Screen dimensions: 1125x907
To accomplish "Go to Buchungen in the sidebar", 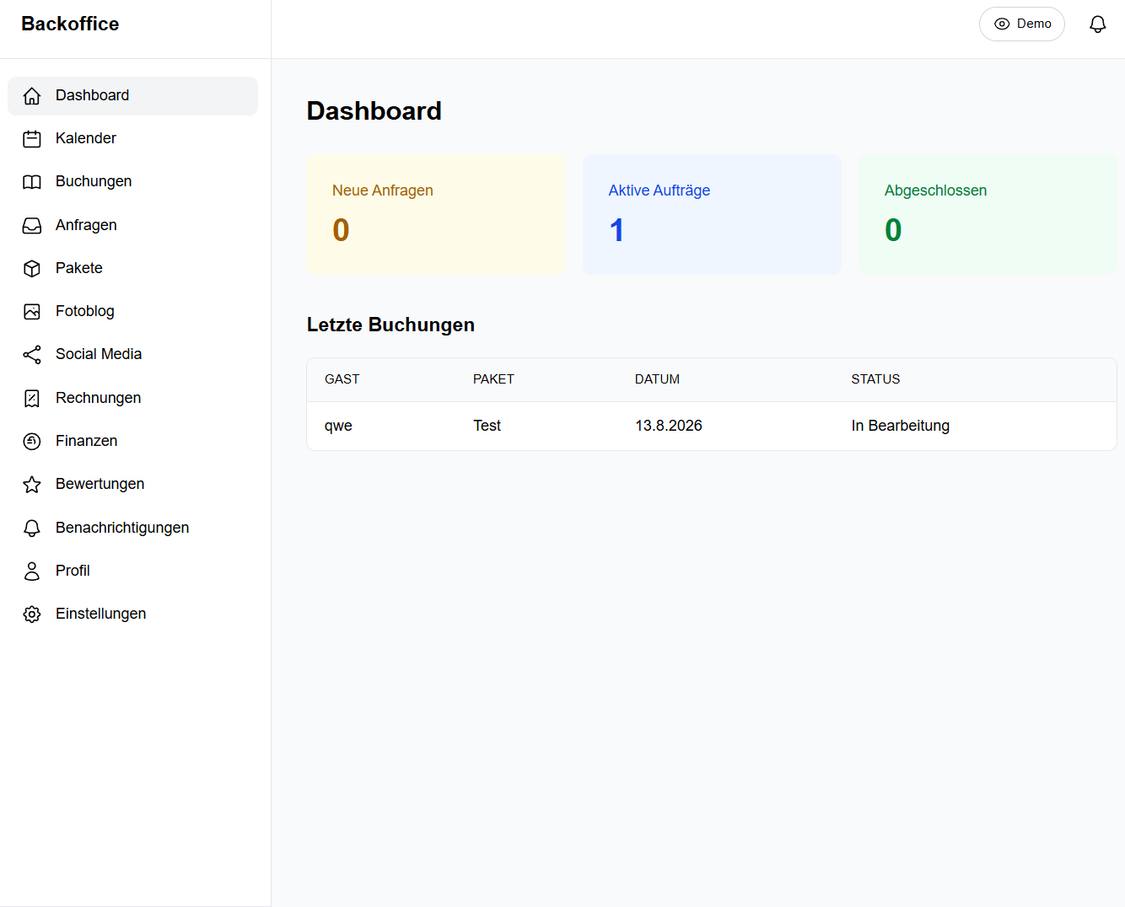I will [x=132, y=182].
